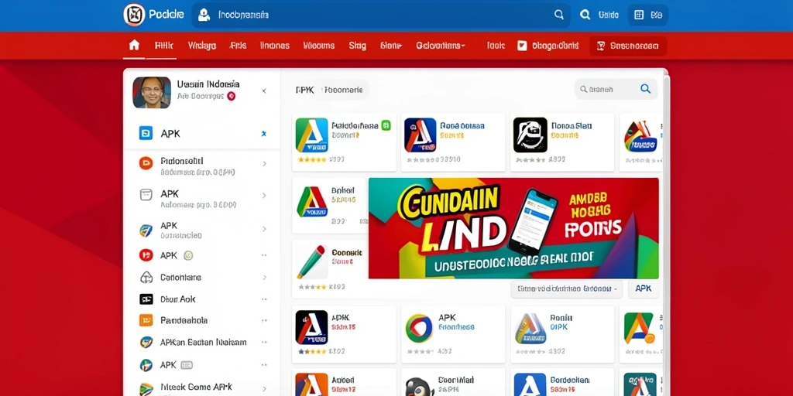Viewport: 793px width, 396px height.
Task: Open the Siag navigation item
Action: [x=357, y=46]
